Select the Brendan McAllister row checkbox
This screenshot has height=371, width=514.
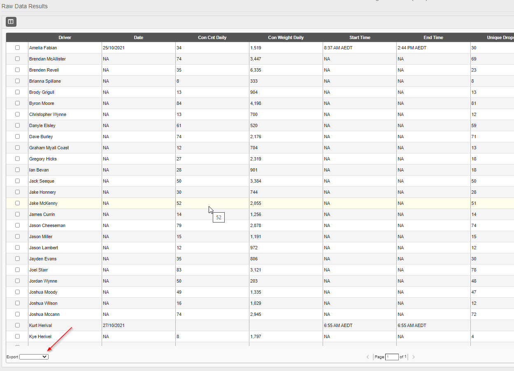(17, 59)
